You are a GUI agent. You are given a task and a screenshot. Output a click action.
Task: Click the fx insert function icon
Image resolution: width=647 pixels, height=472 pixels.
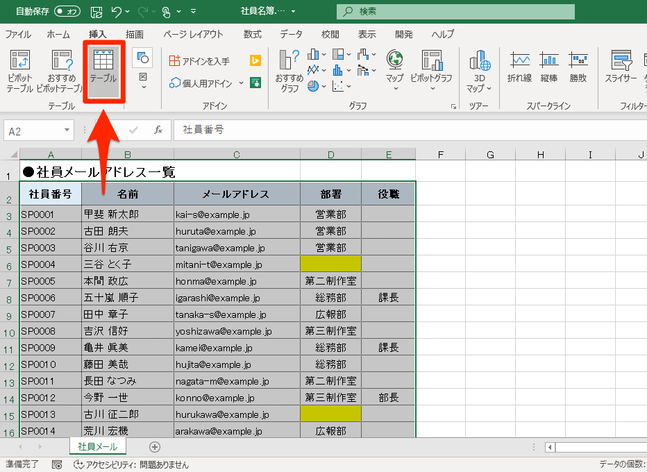tap(158, 130)
